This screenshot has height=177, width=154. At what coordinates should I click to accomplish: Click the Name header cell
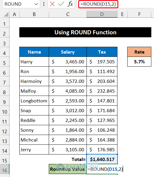coord(34,52)
